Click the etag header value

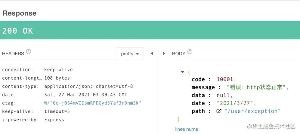(x=93, y=103)
